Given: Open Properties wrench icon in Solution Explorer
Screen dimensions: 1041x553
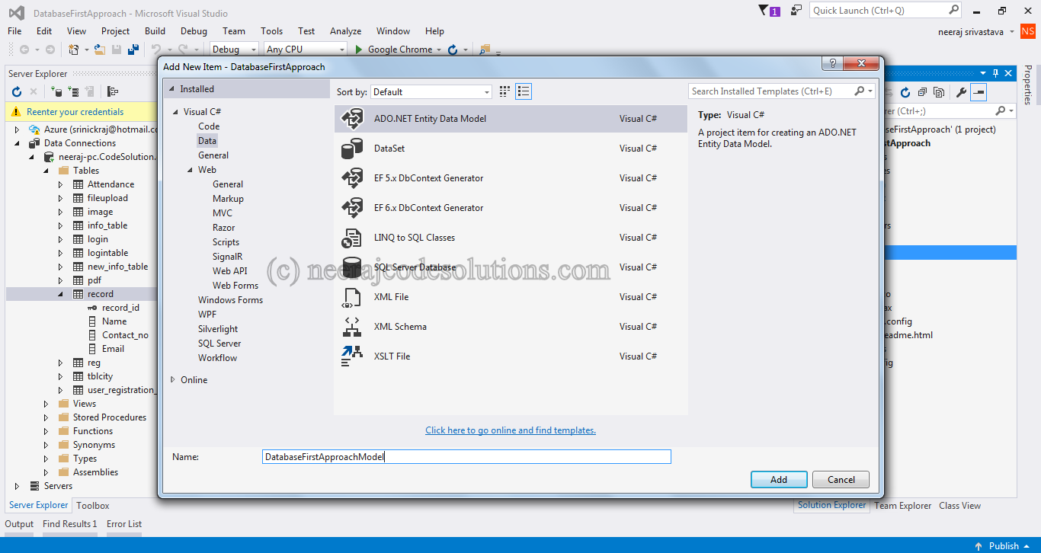Looking at the screenshot, I should coord(961,92).
